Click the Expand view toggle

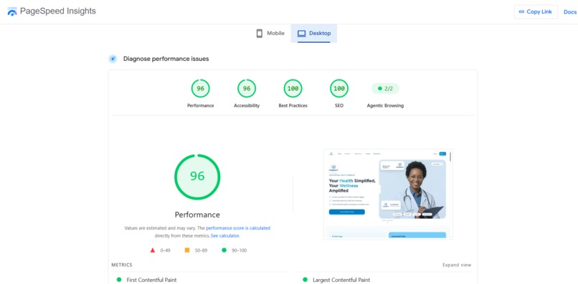point(457,265)
